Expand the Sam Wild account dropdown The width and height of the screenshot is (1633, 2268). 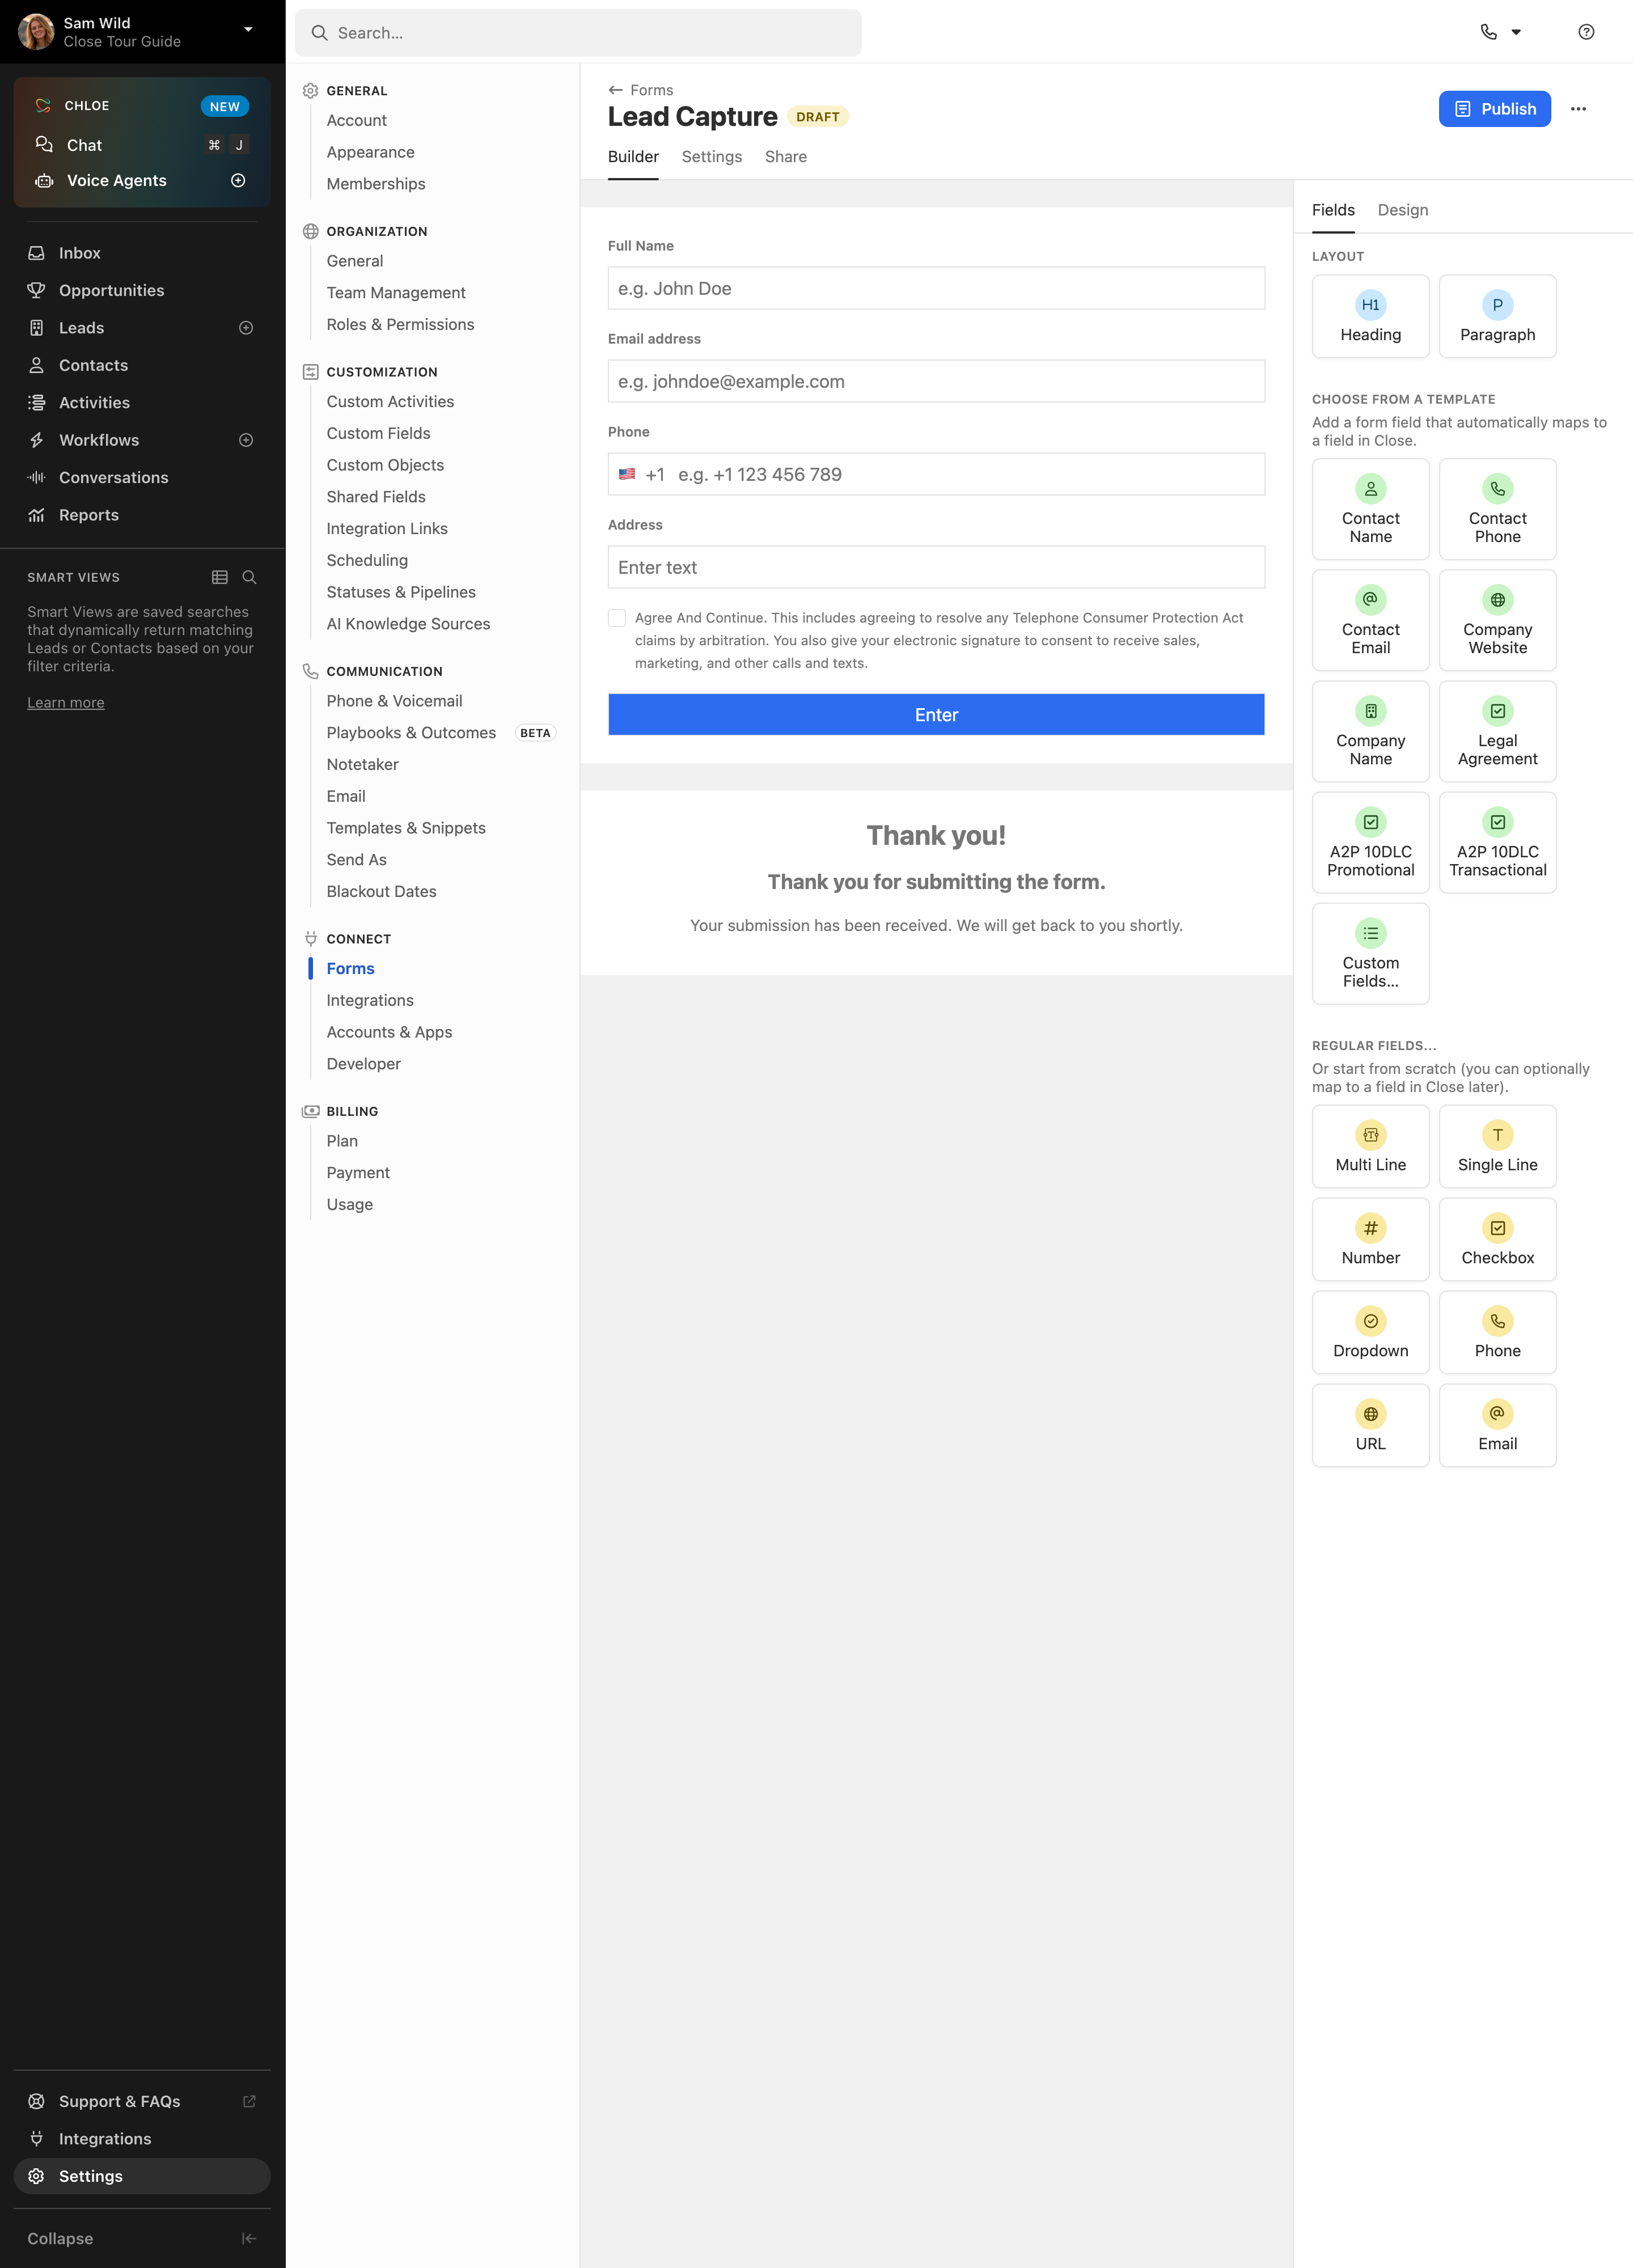(248, 30)
